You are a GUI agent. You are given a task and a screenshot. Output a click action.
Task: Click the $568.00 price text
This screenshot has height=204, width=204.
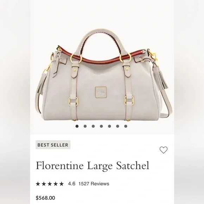pos(45,198)
